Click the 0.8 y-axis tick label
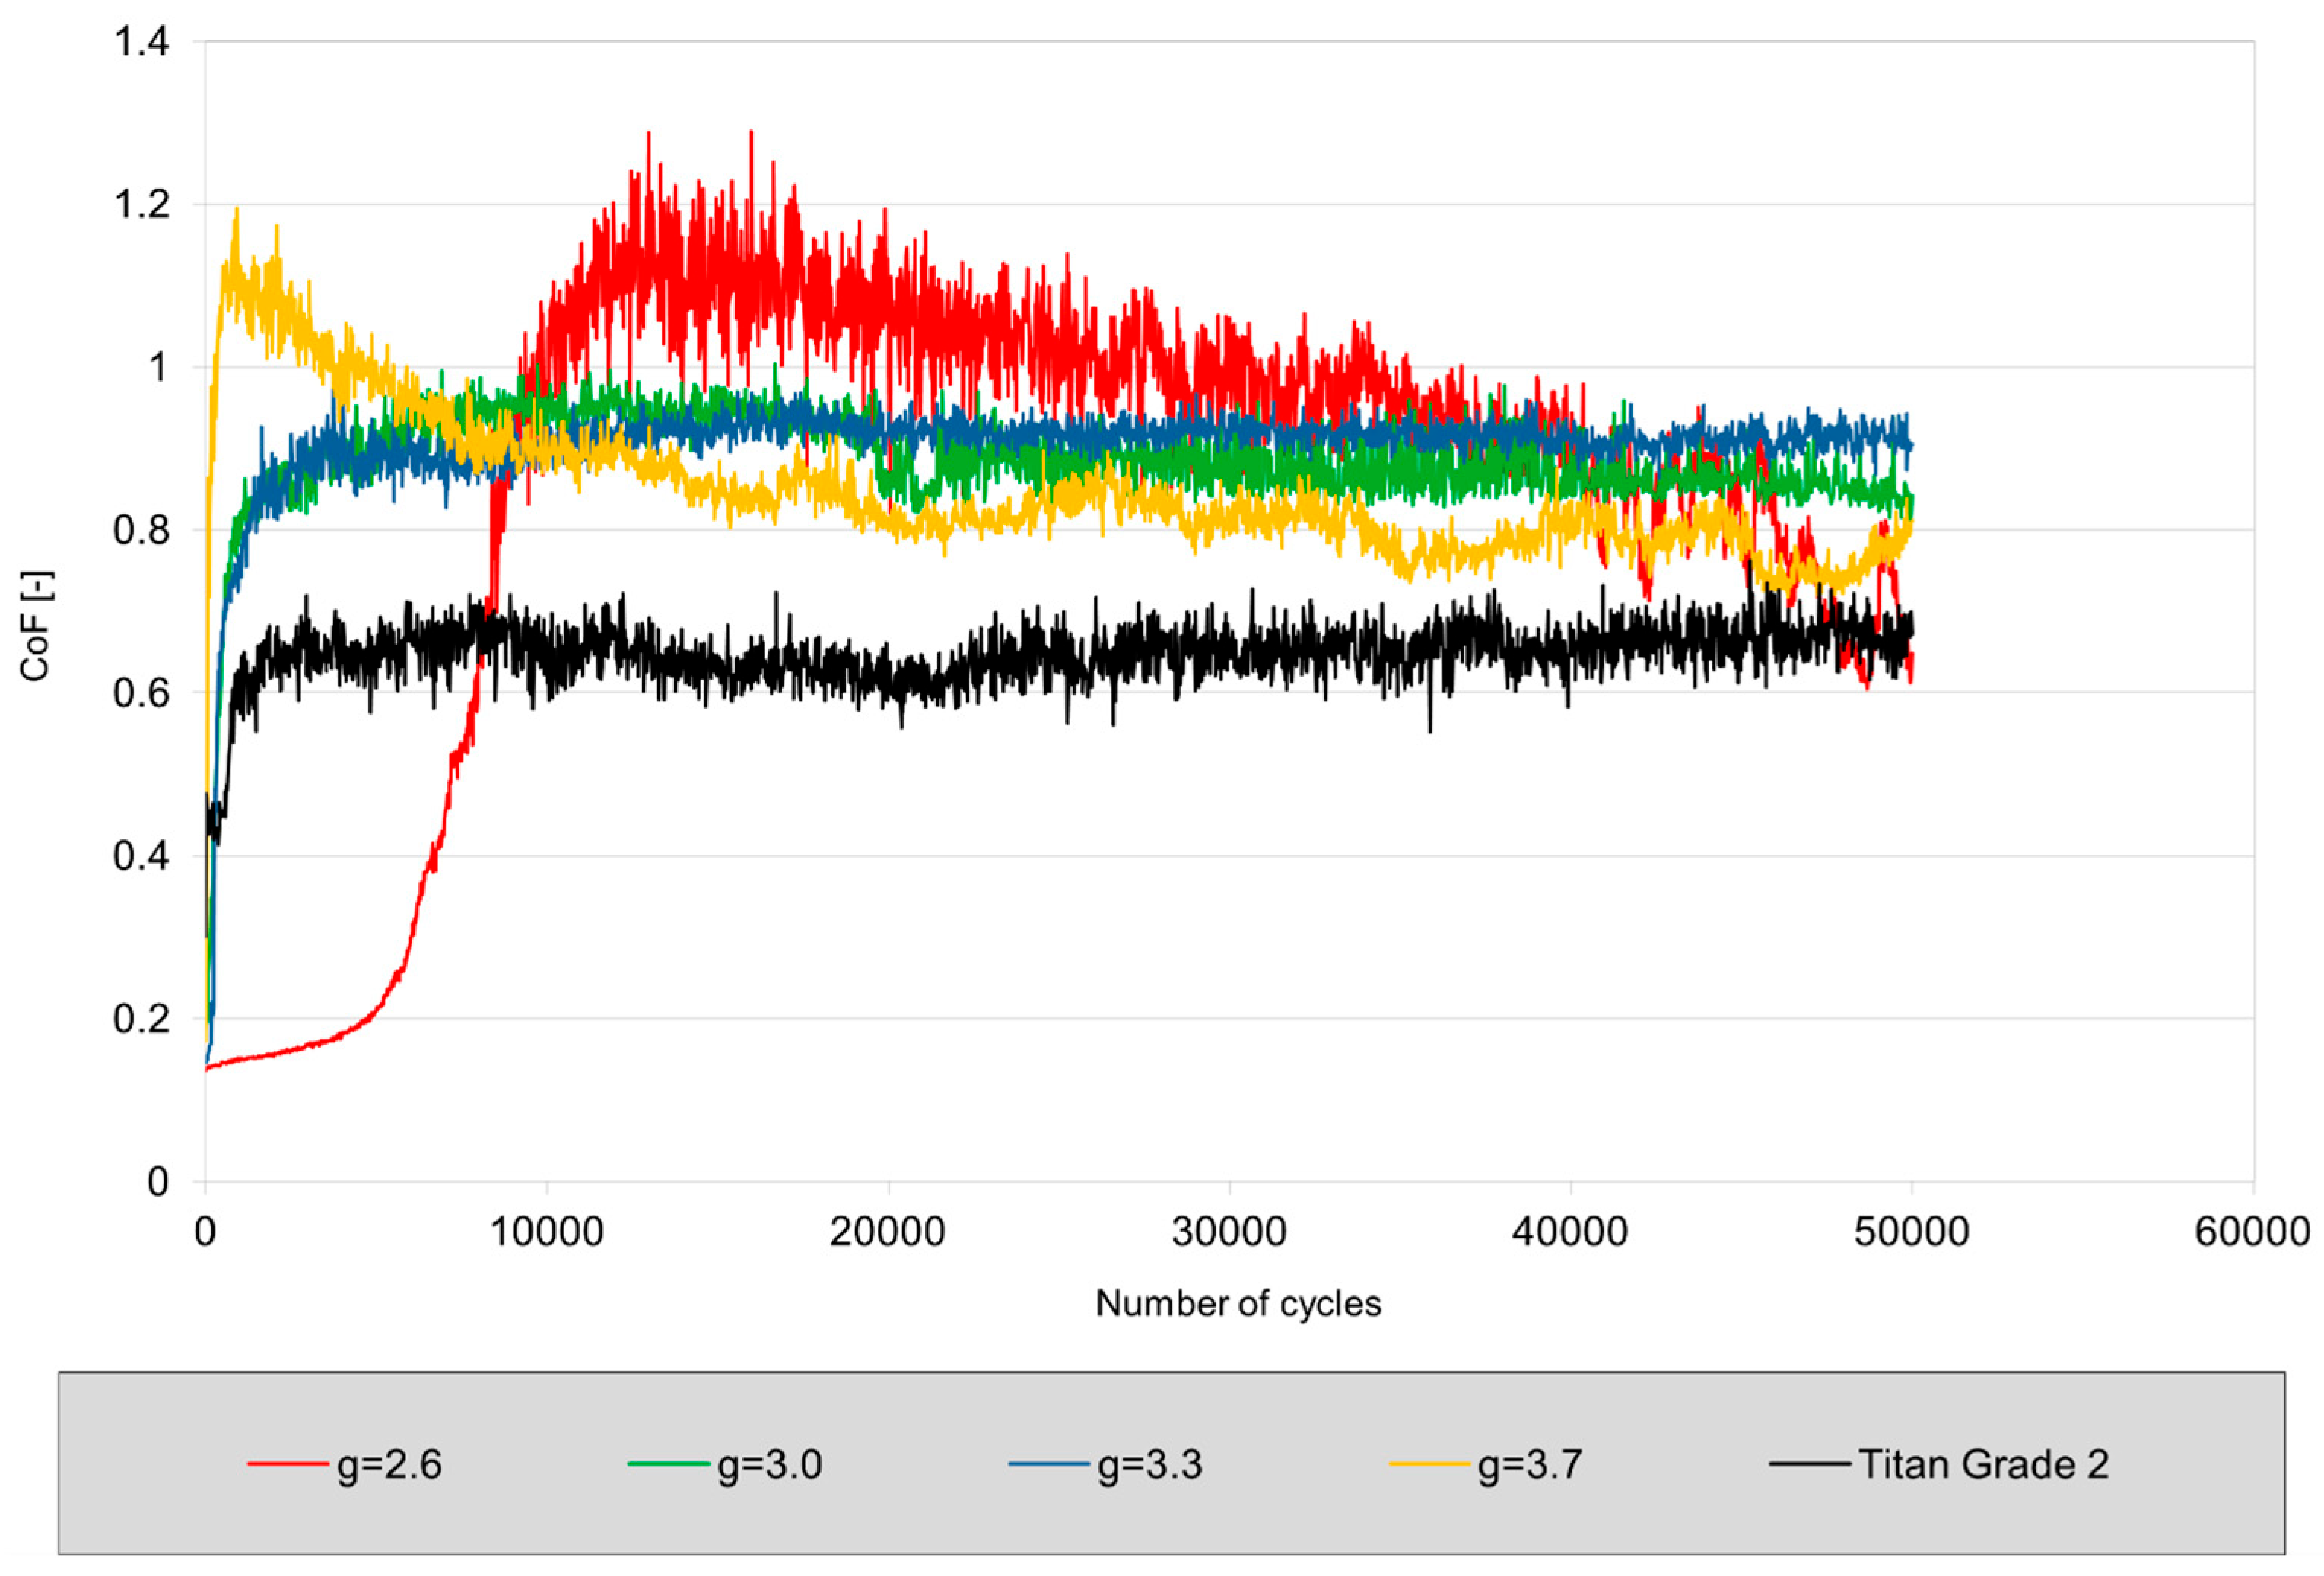The image size is (2324, 1576). pos(141,531)
